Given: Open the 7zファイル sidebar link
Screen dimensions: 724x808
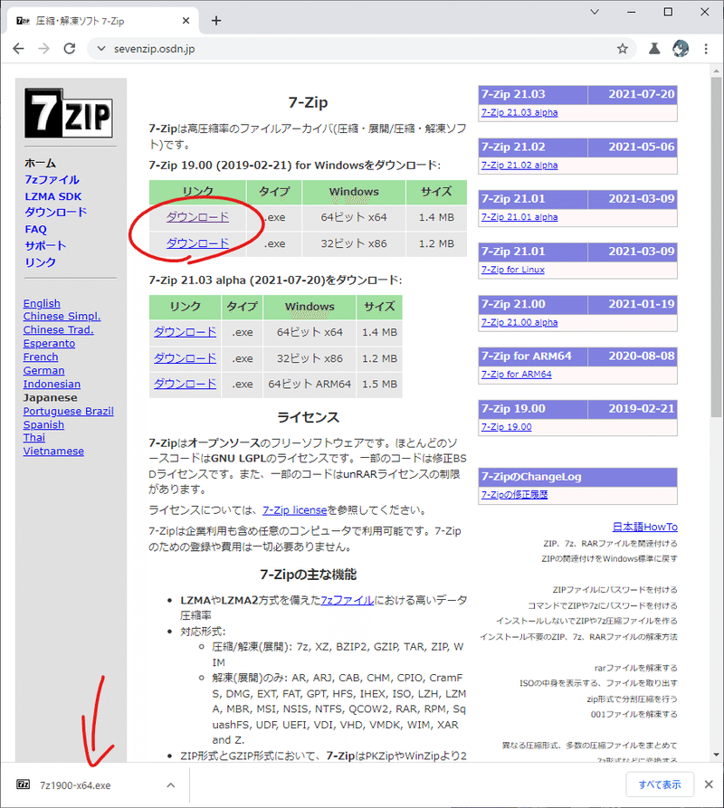Looking at the screenshot, I should tap(52, 179).
